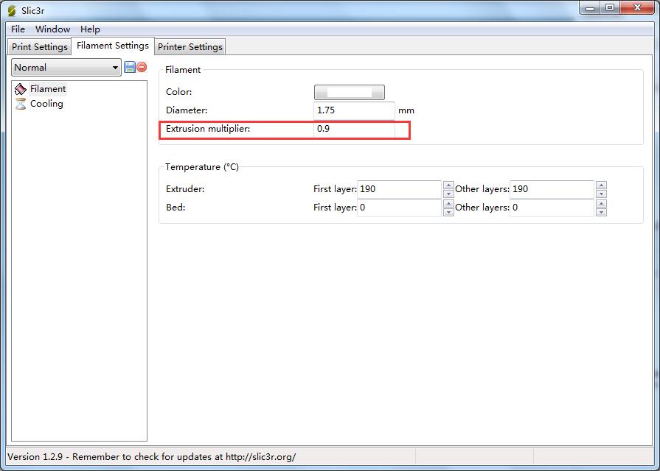Click the 'Diameter:' label

(x=187, y=110)
